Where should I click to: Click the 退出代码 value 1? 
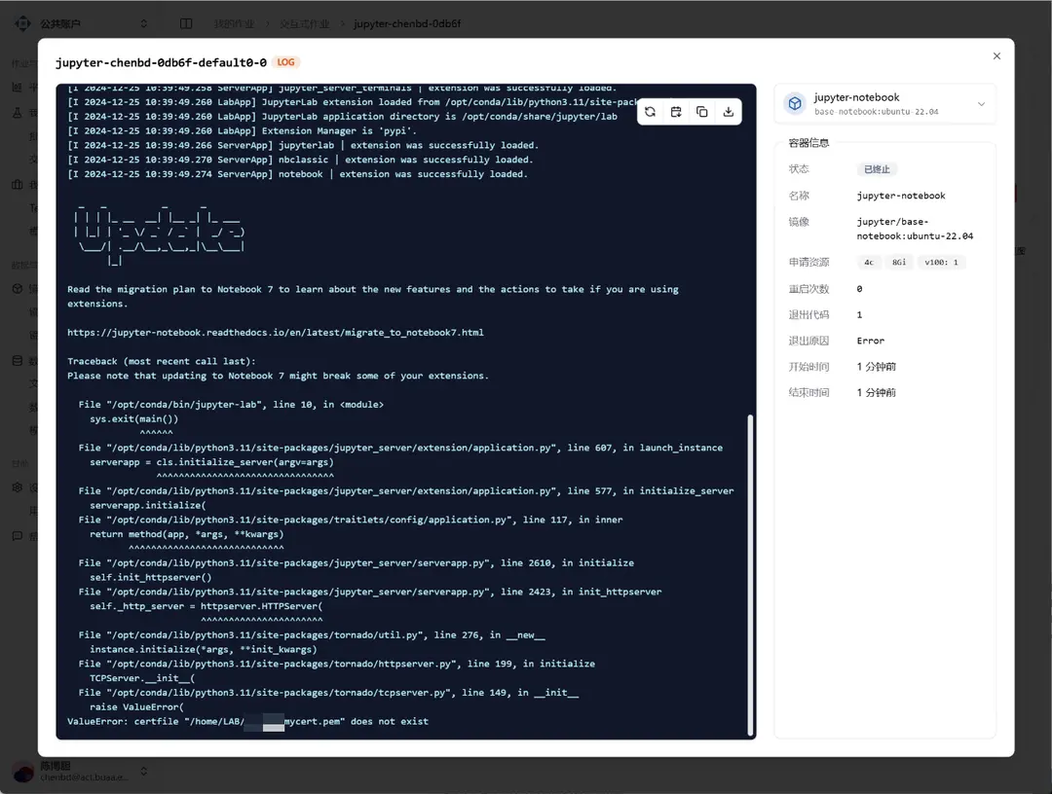(x=859, y=315)
